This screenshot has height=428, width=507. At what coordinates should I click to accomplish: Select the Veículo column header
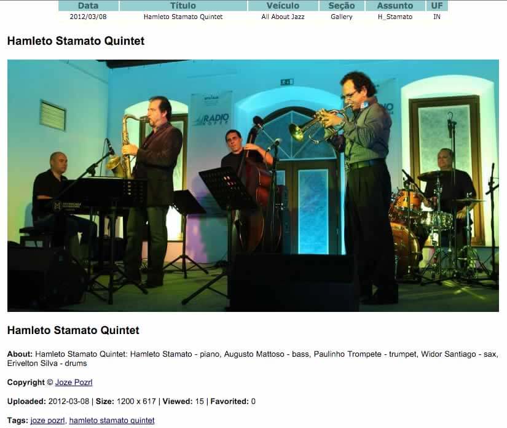(x=283, y=6)
